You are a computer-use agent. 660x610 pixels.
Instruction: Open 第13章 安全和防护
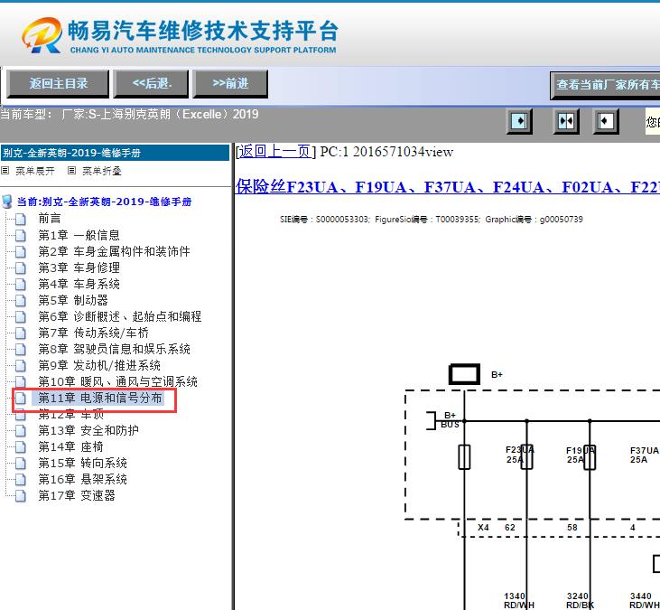pos(88,430)
